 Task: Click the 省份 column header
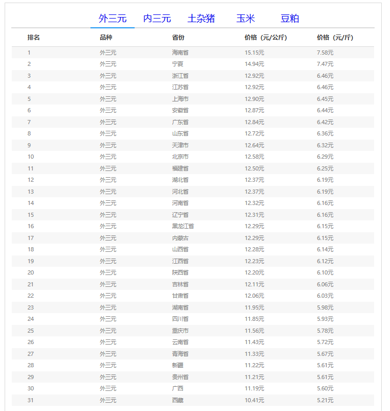click(x=178, y=38)
